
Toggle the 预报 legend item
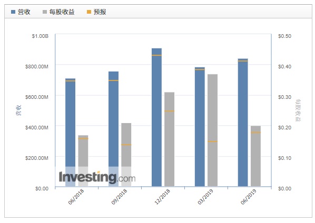click(96, 12)
